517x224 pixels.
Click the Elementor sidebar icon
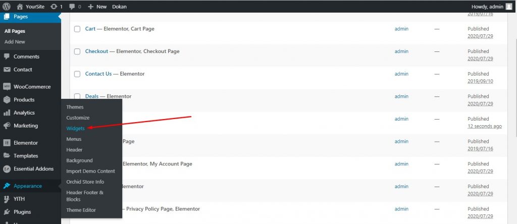[x=7, y=143]
